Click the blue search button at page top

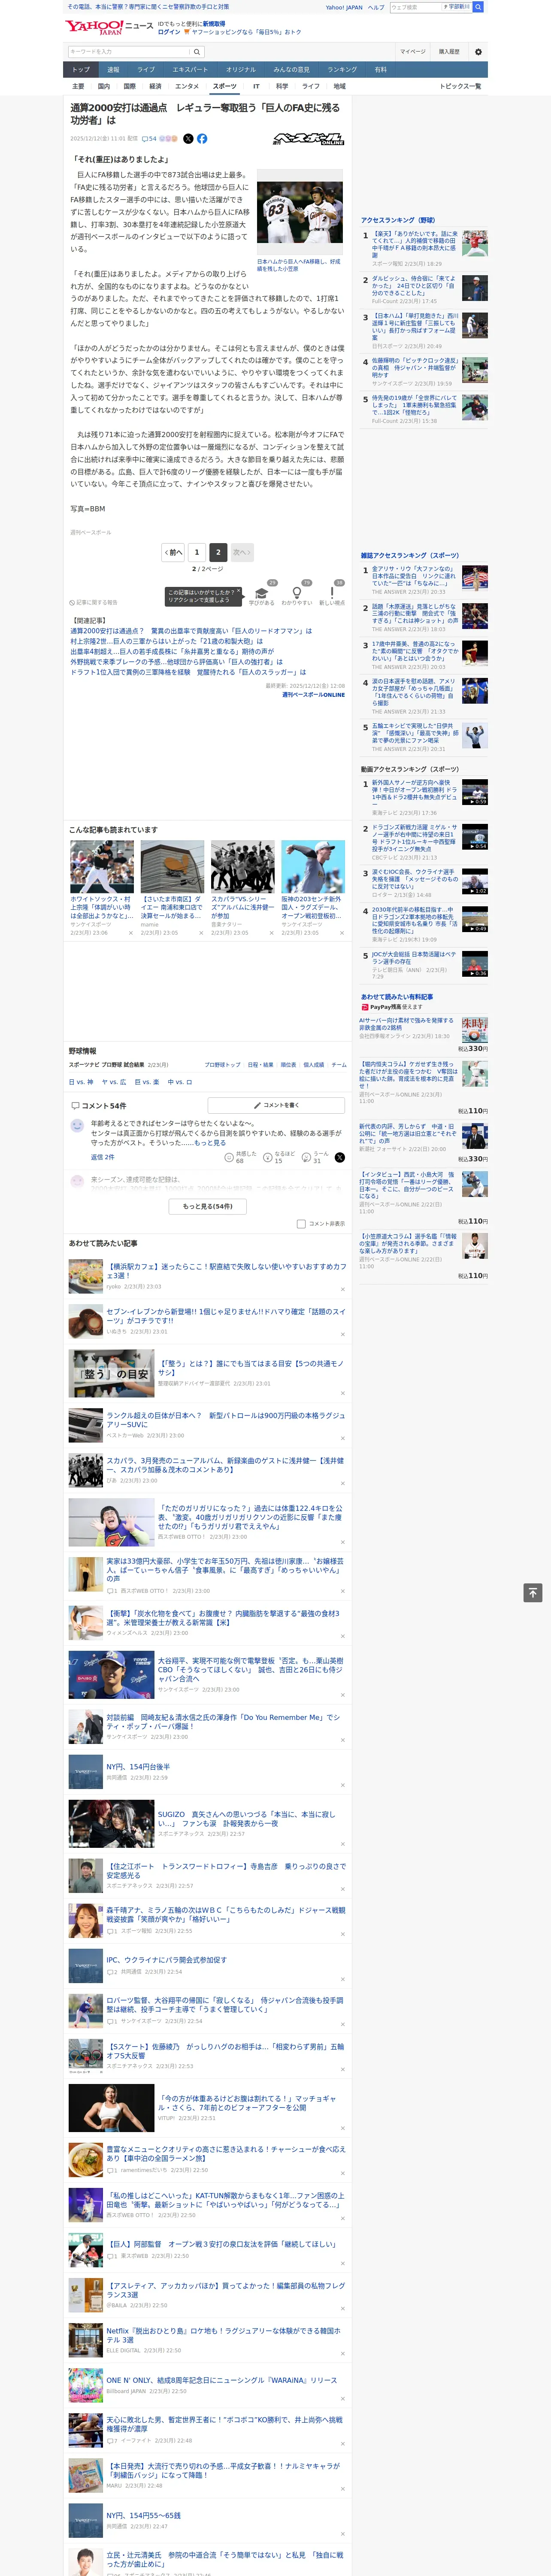coord(478,7)
